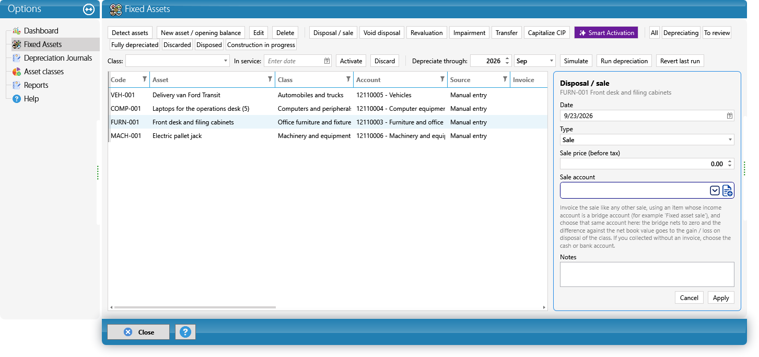This screenshot has height=357, width=759.
Task: Open Dashboard from the Options sidebar
Action: click(x=41, y=31)
